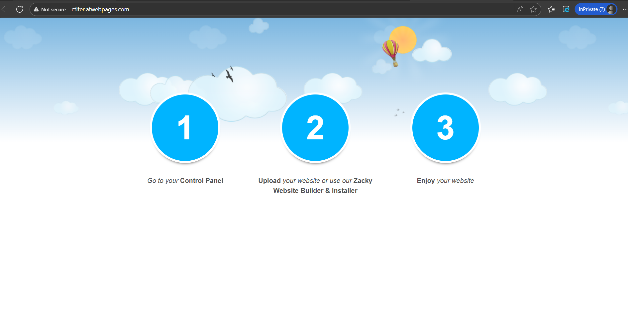Click the Internet Explorer mode icon
628x320 pixels.
tap(566, 9)
